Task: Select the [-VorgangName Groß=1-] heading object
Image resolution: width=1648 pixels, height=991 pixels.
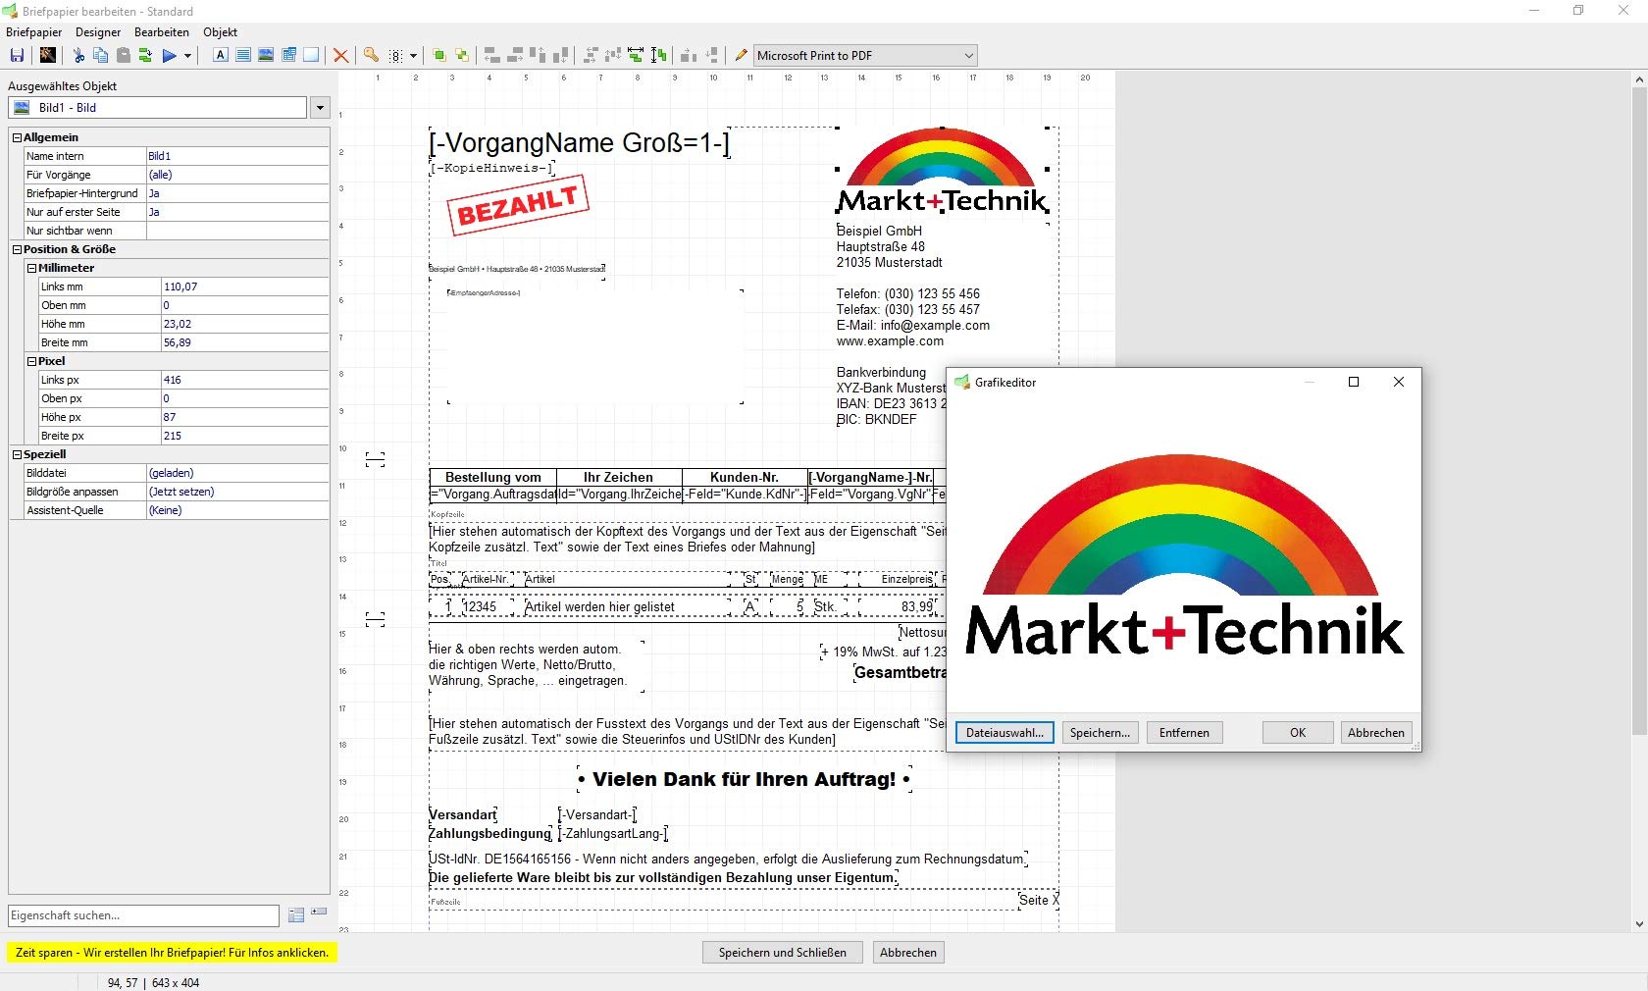Action: [579, 143]
